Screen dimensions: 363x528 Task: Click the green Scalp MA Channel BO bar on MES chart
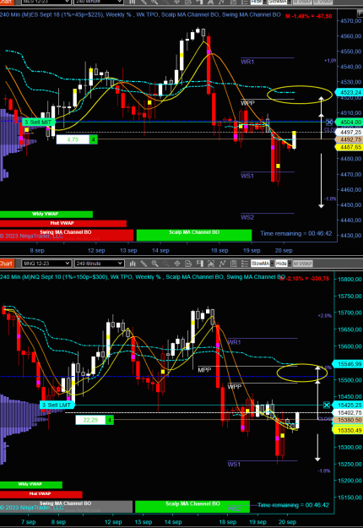[194, 235]
